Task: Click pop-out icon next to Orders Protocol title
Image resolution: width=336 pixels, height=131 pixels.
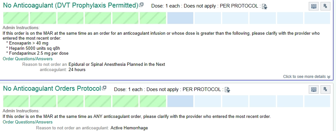Action: pos(104,88)
